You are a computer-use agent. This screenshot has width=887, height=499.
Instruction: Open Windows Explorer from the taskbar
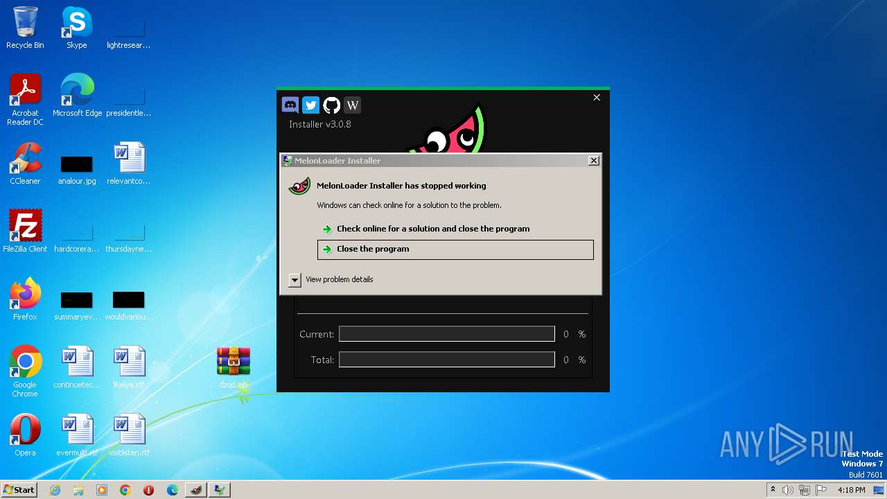click(x=78, y=490)
